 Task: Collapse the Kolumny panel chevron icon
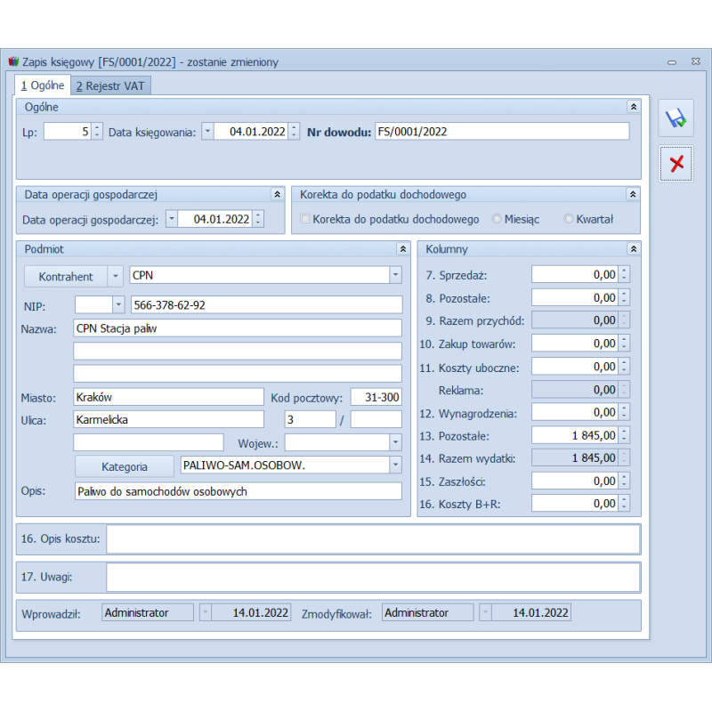[x=633, y=249]
